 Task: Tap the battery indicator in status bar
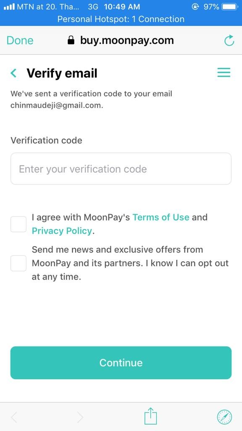[x=230, y=7]
